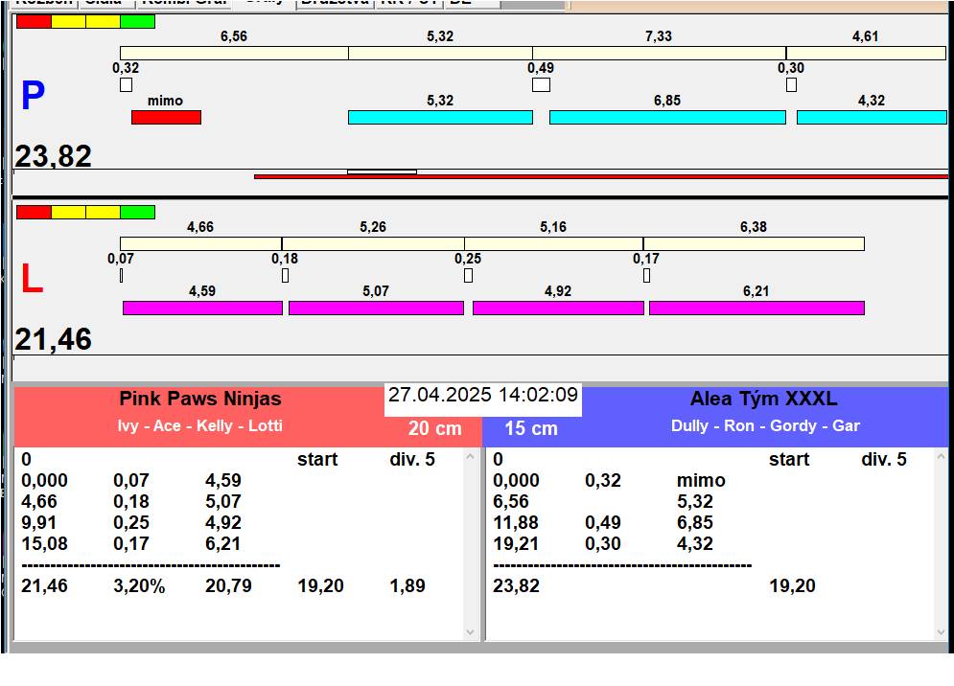Click the long red progress bar below lane P
The image size is (954, 686).
600,176
